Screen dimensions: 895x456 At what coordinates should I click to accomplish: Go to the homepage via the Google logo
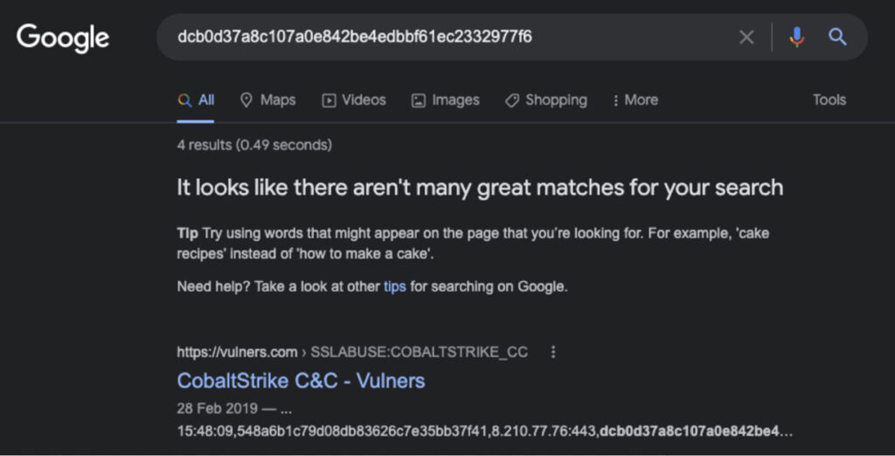tap(63, 38)
